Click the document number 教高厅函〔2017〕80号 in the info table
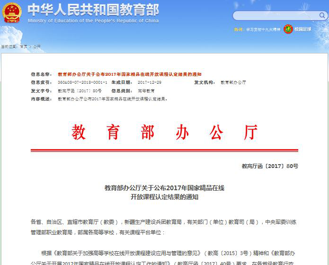The width and height of the screenshot is (329, 265). point(80,91)
